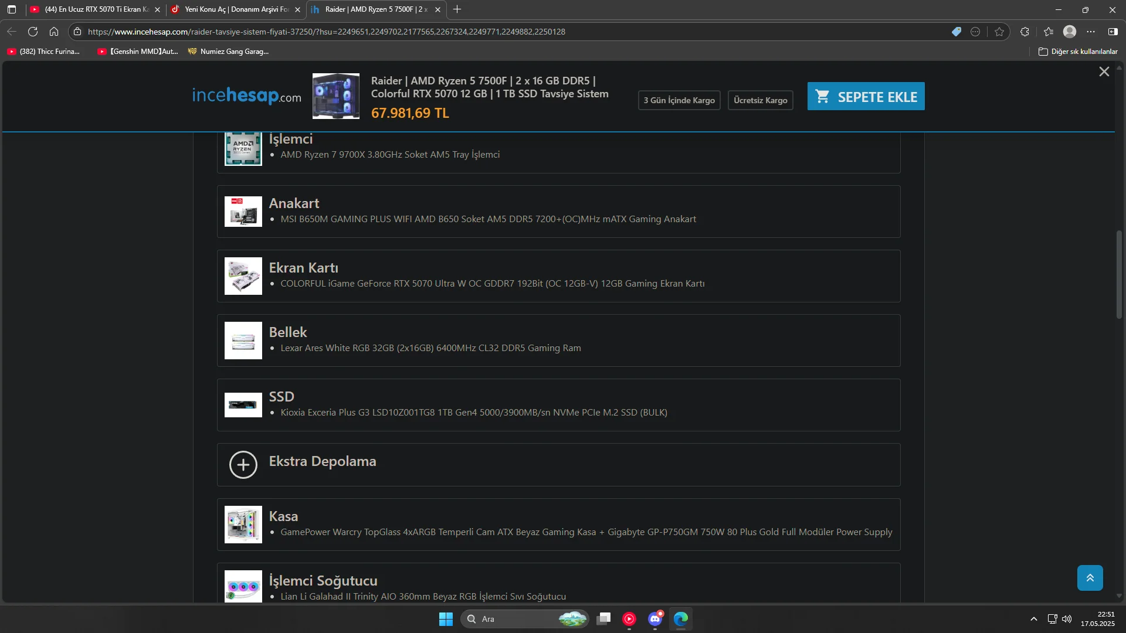Open Diğer sık kullanılanlar bookmarks folder
Viewport: 1126px width, 633px height.
[1078, 52]
